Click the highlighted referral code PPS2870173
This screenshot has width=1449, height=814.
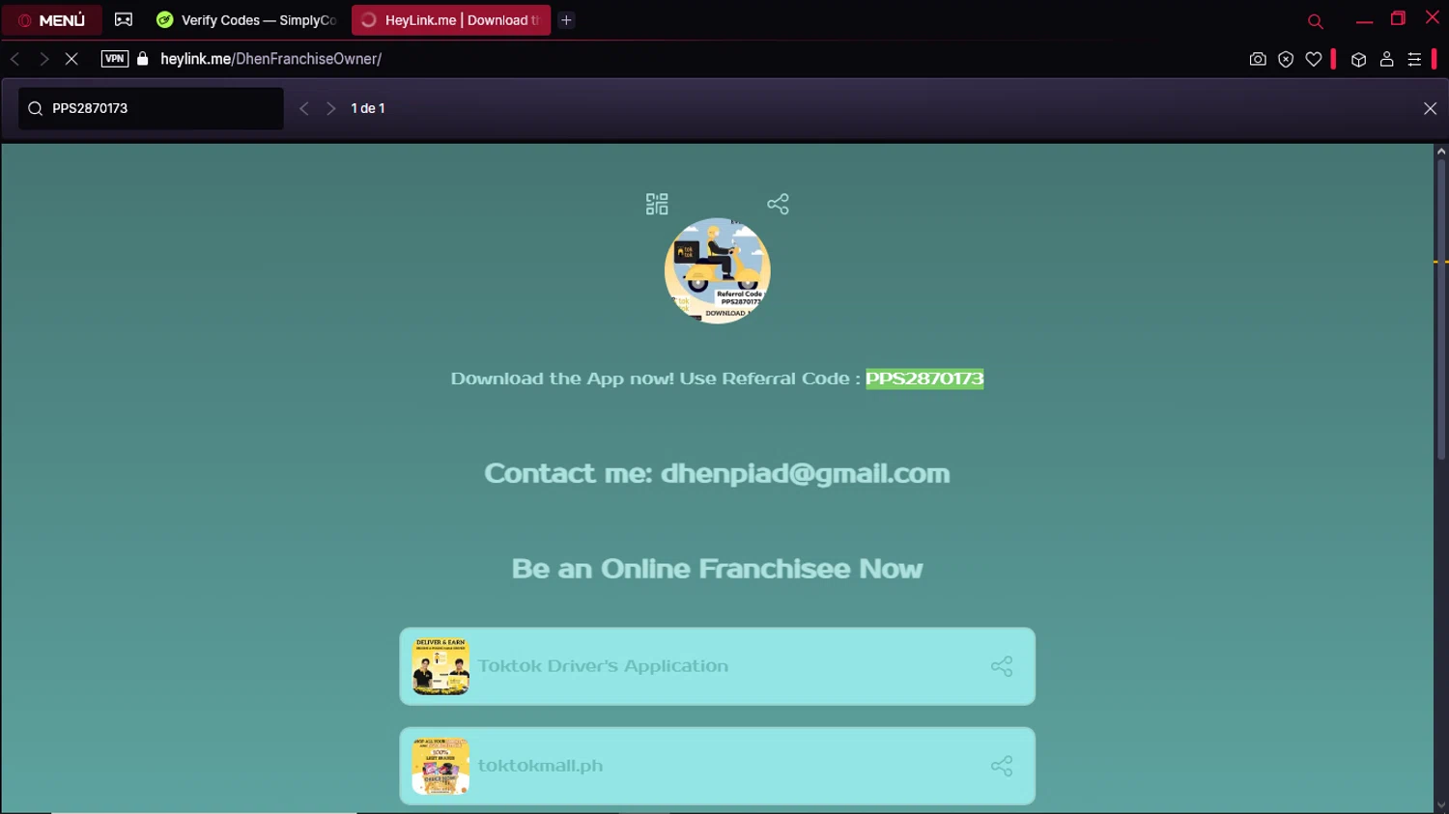click(x=924, y=379)
